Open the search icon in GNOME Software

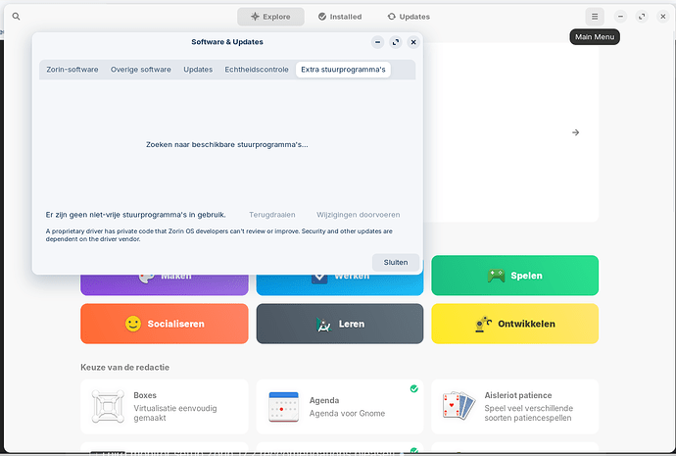[16, 17]
